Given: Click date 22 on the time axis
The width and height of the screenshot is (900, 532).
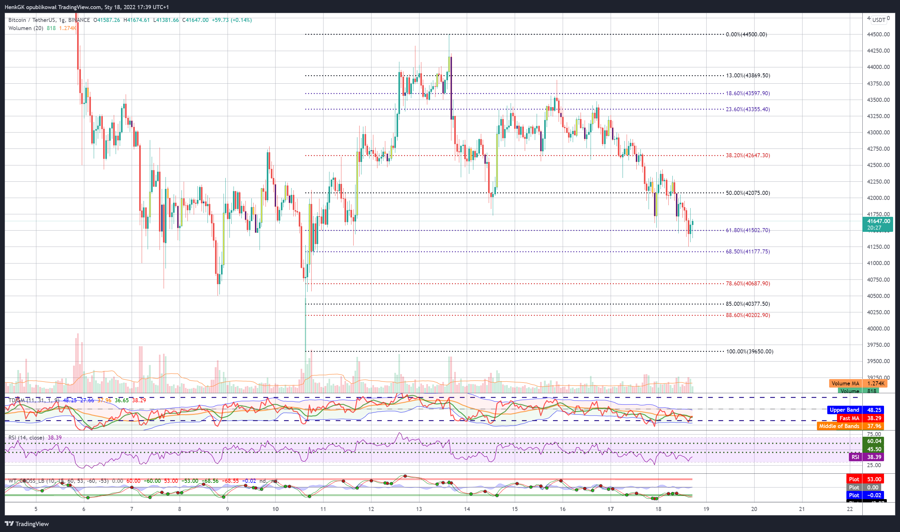Looking at the screenshot, I should (x=850, y=509).
